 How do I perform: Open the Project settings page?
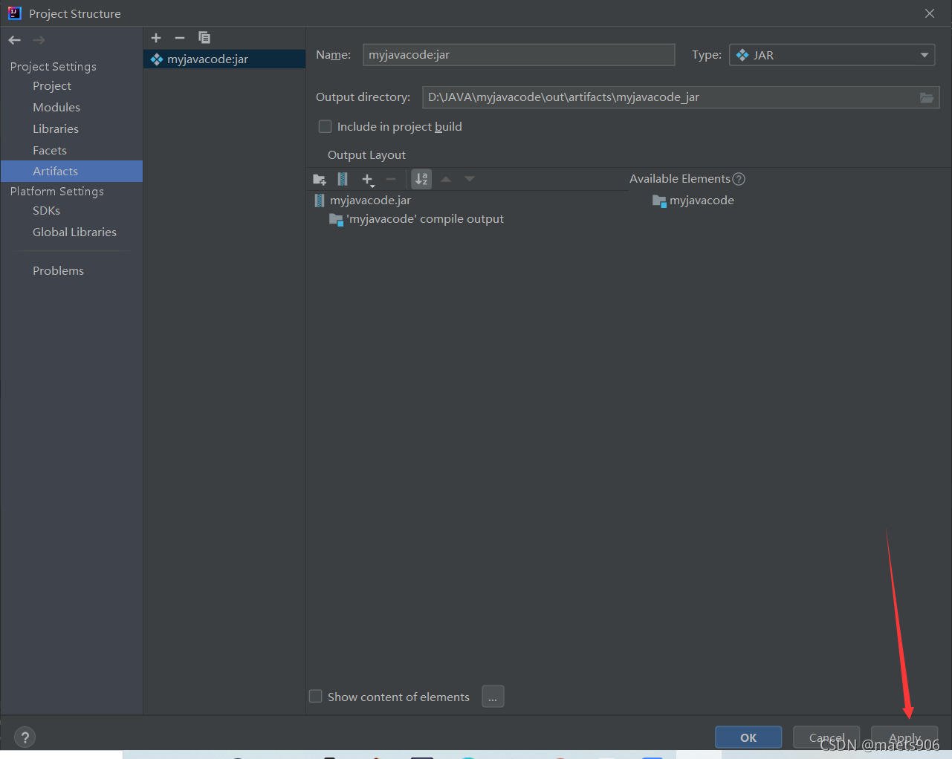(52, 86)
